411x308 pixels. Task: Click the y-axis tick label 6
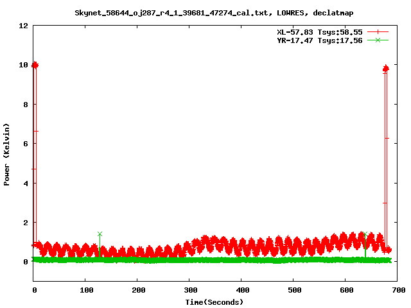(26, 144)
